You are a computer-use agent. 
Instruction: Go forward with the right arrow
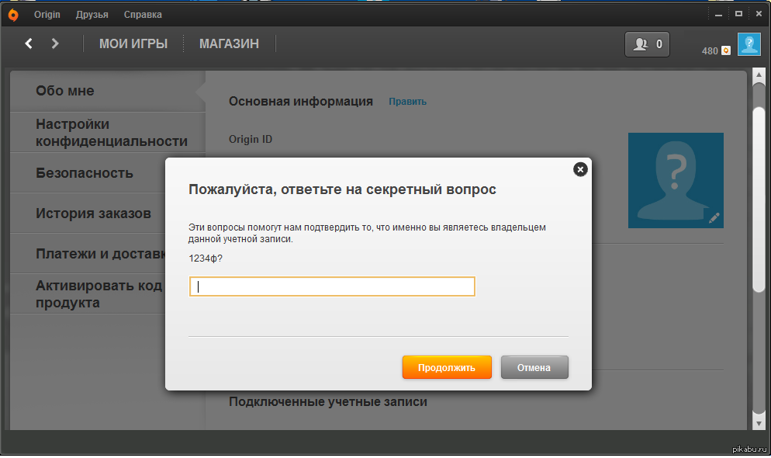coord(55,43)
